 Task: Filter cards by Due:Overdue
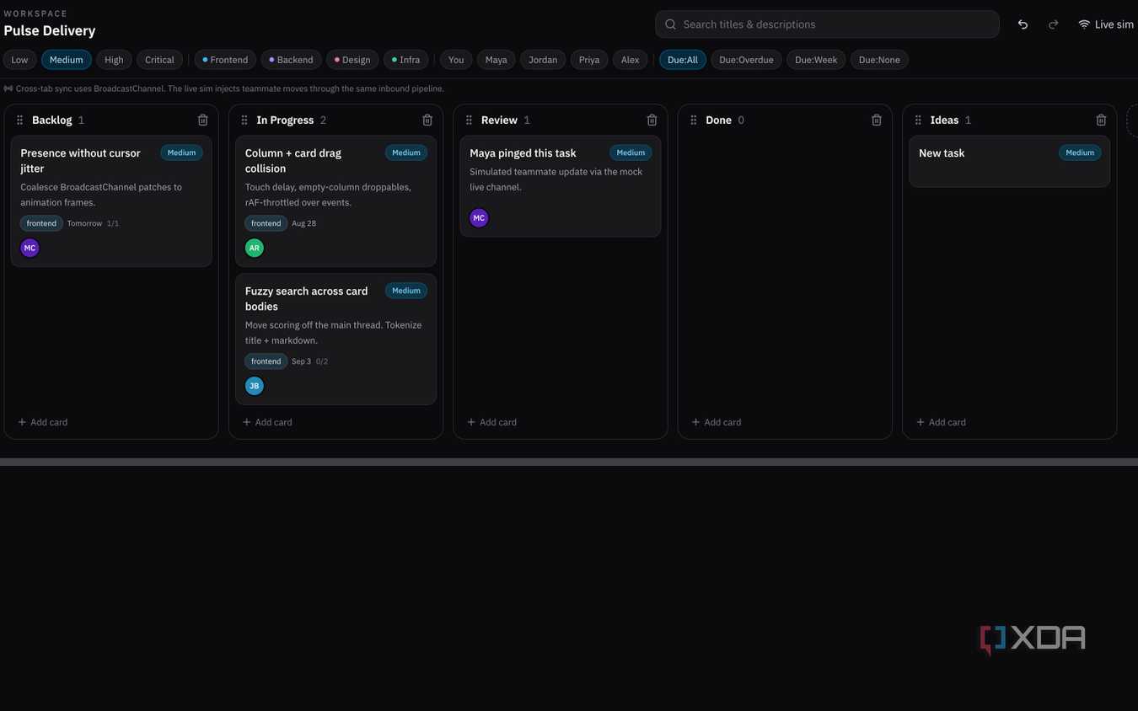[x=746, y=60]
